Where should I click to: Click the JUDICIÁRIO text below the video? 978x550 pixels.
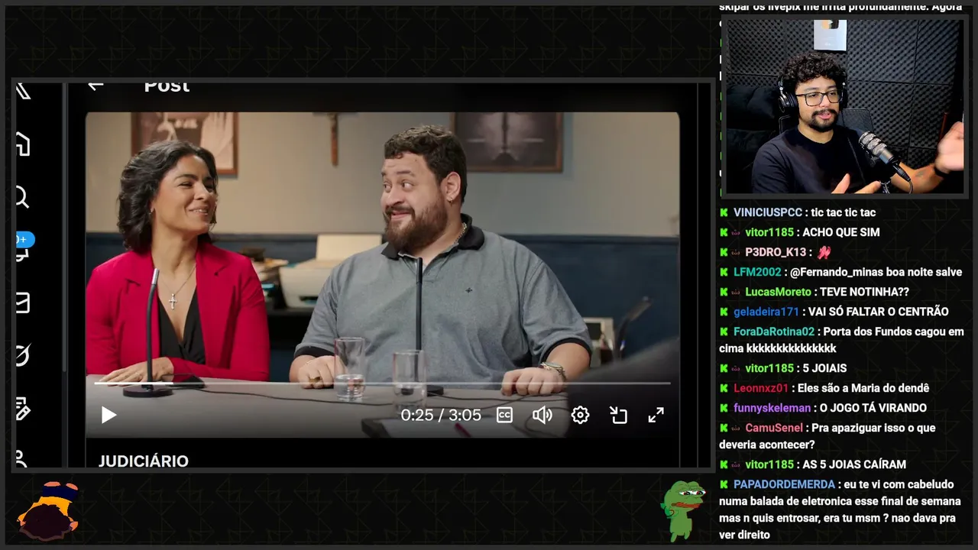144,461
